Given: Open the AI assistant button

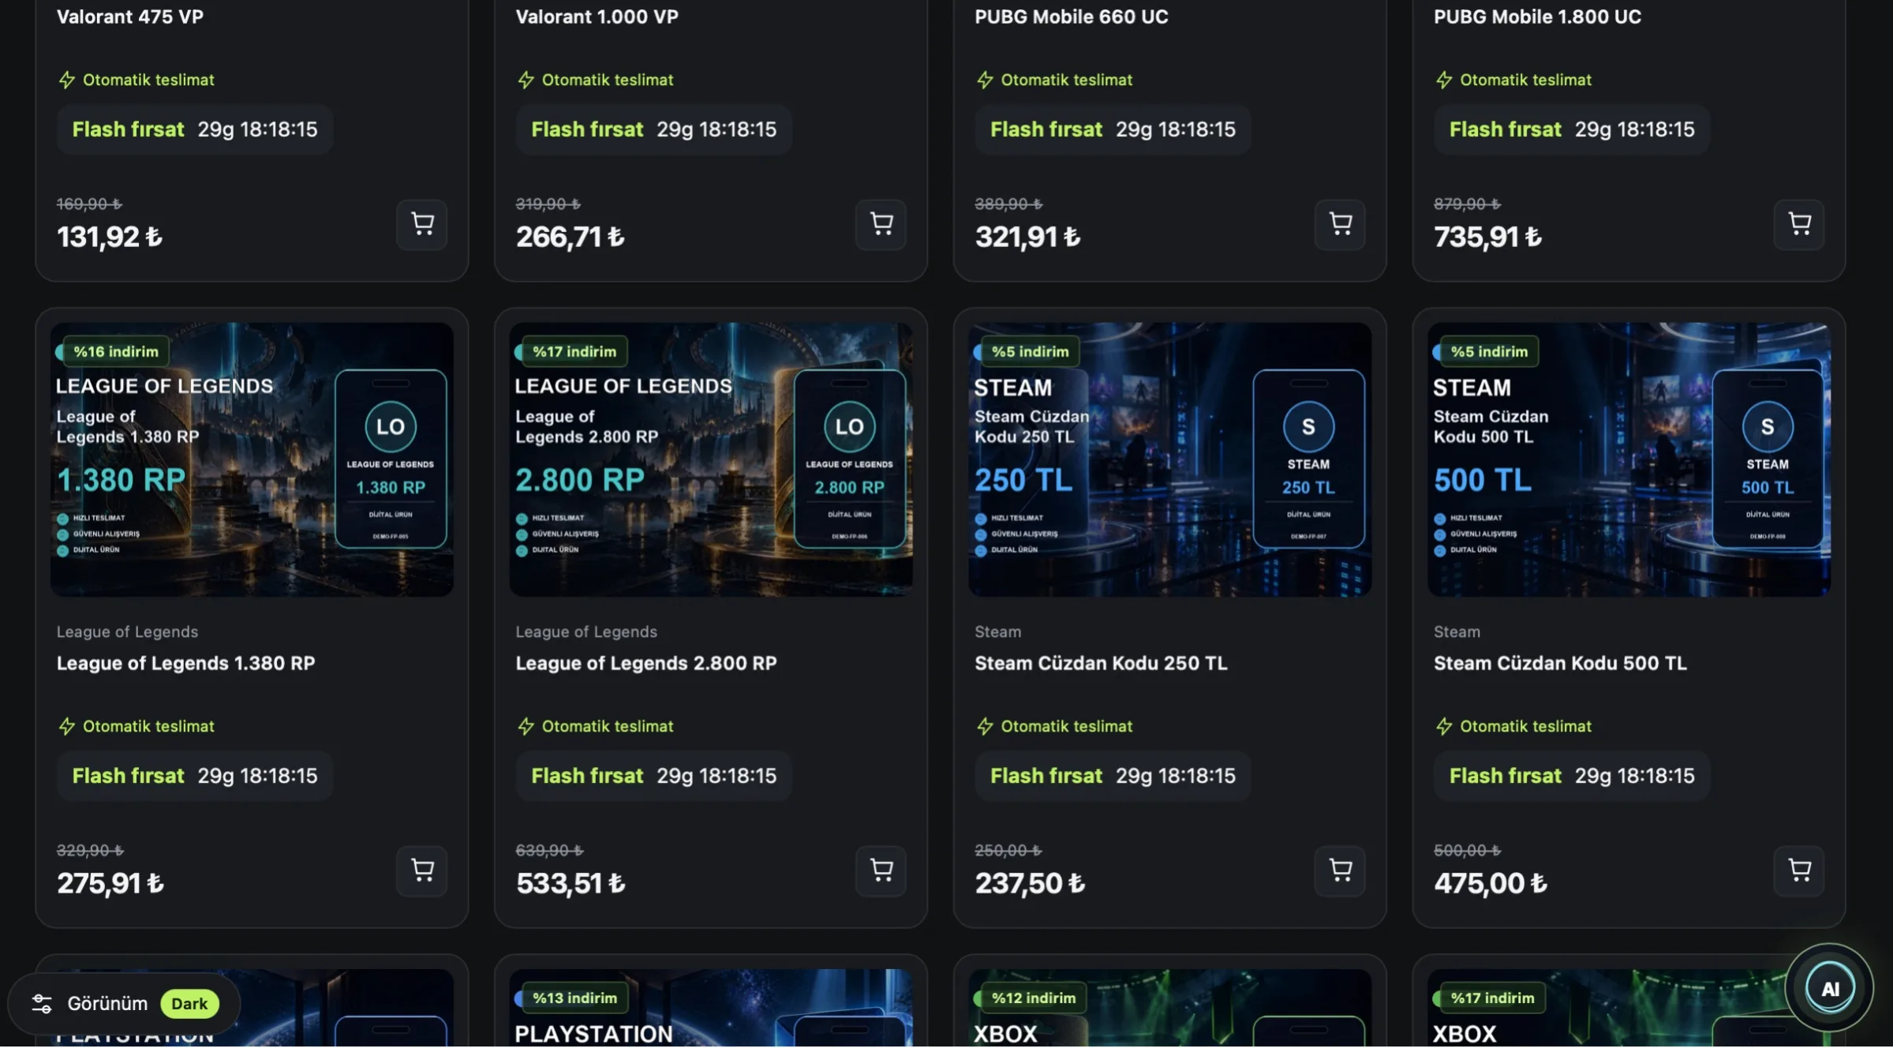Looking at the screenshot, I should (1830, 988).
